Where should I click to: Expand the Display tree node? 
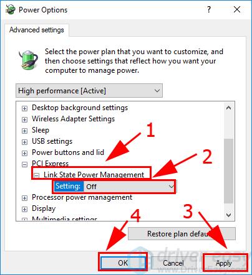click(x=24, y=209)
